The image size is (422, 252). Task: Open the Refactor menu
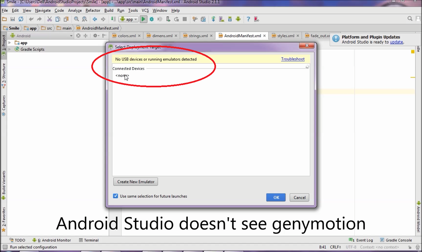click(93, 10)
